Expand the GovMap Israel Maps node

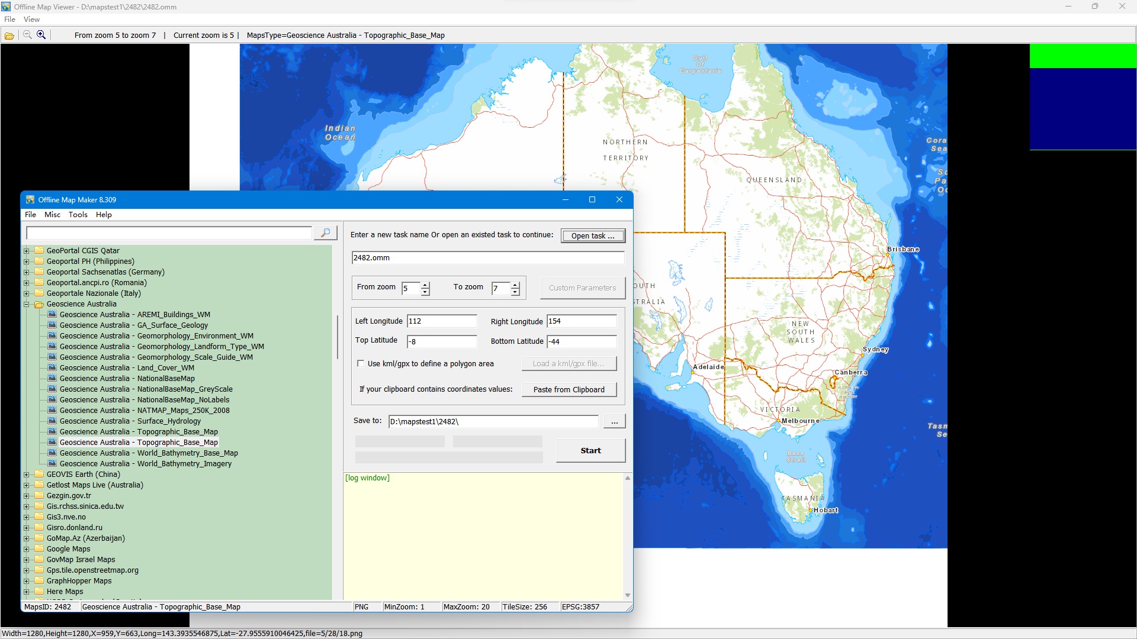click(26, 560)
